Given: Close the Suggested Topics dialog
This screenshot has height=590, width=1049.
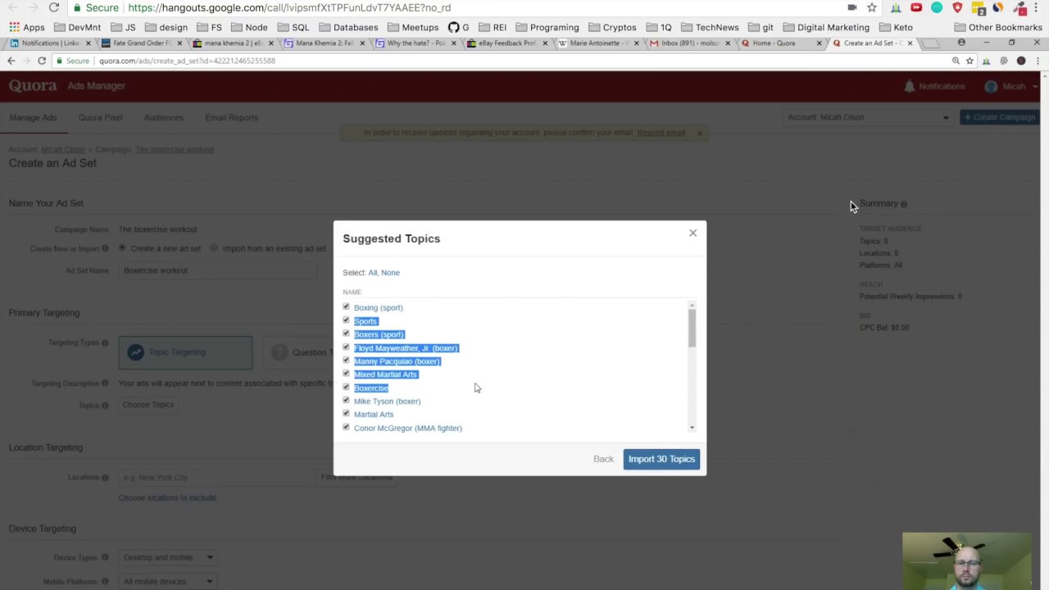Looking at the screenshot, I should tap(693, 234).
